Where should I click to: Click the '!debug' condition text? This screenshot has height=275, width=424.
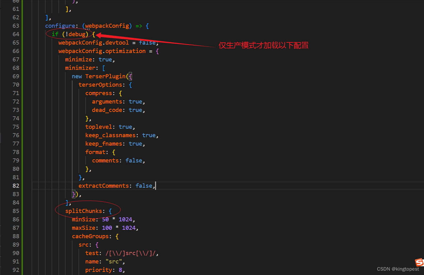[x=75, y=34]
